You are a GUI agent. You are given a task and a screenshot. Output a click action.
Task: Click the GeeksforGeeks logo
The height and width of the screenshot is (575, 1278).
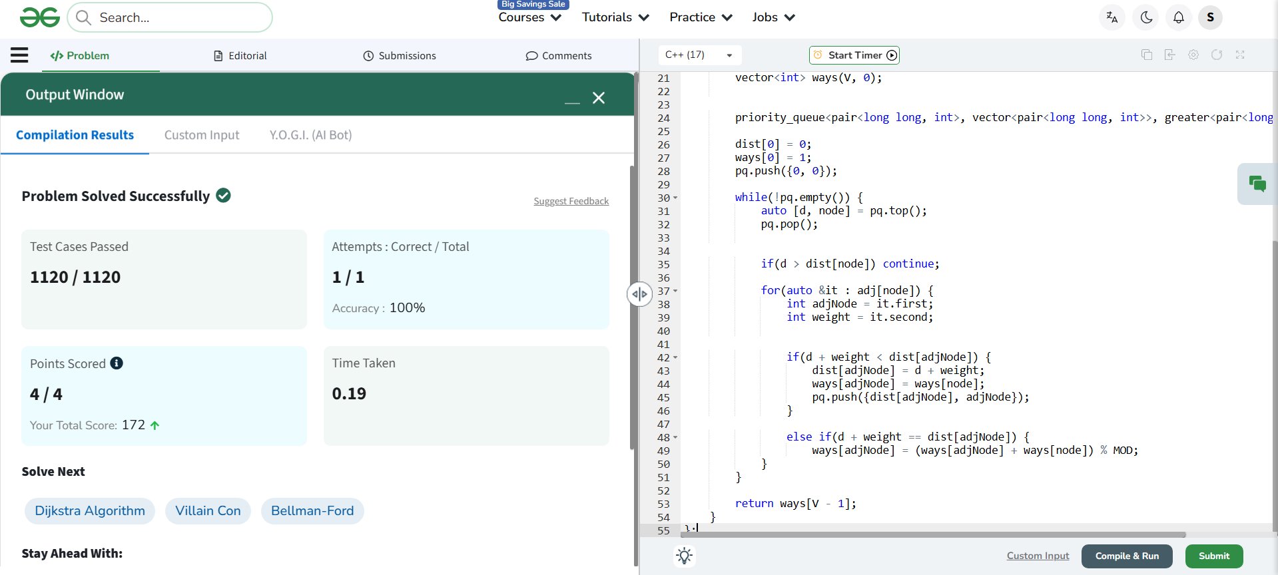(40, 17)
